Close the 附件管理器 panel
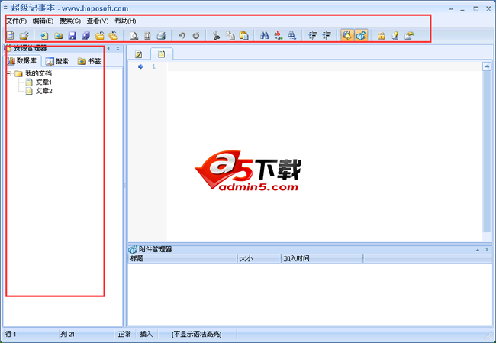 487,250
